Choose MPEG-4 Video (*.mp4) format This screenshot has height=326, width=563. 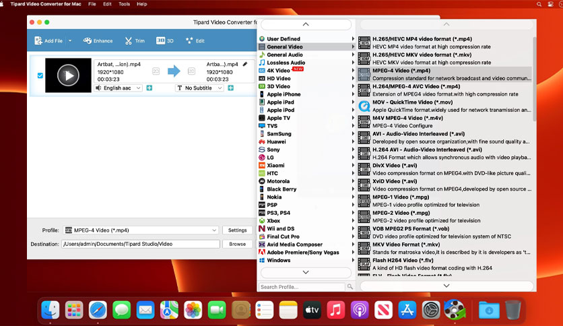[445, 74]
